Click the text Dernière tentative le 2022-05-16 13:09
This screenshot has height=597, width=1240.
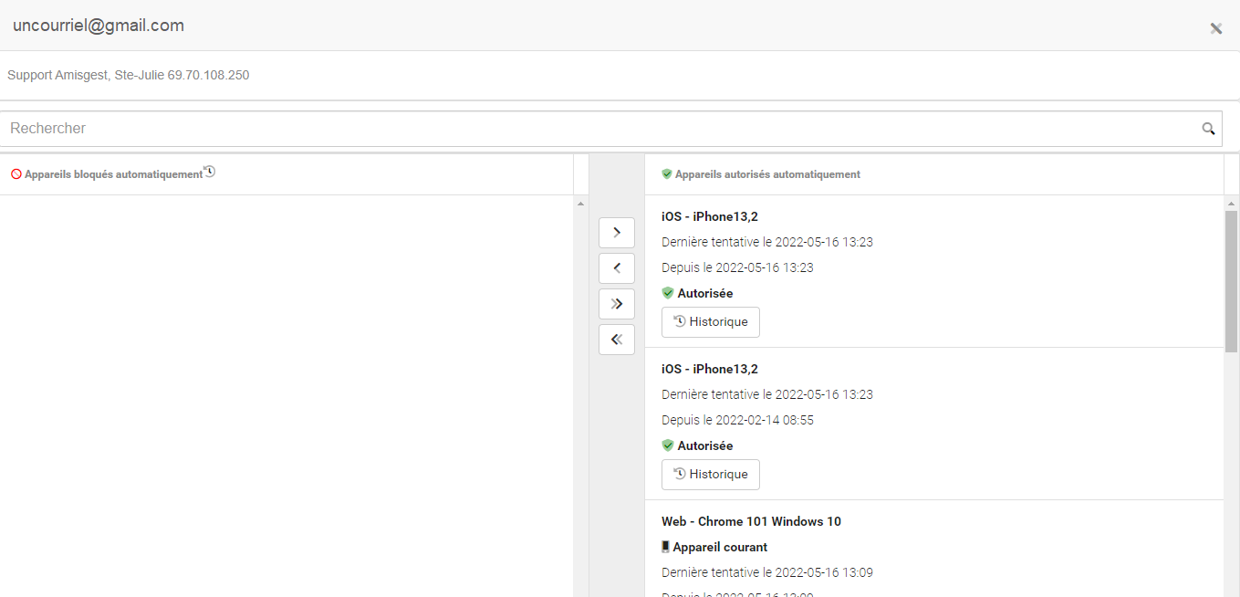click(767, 572)
